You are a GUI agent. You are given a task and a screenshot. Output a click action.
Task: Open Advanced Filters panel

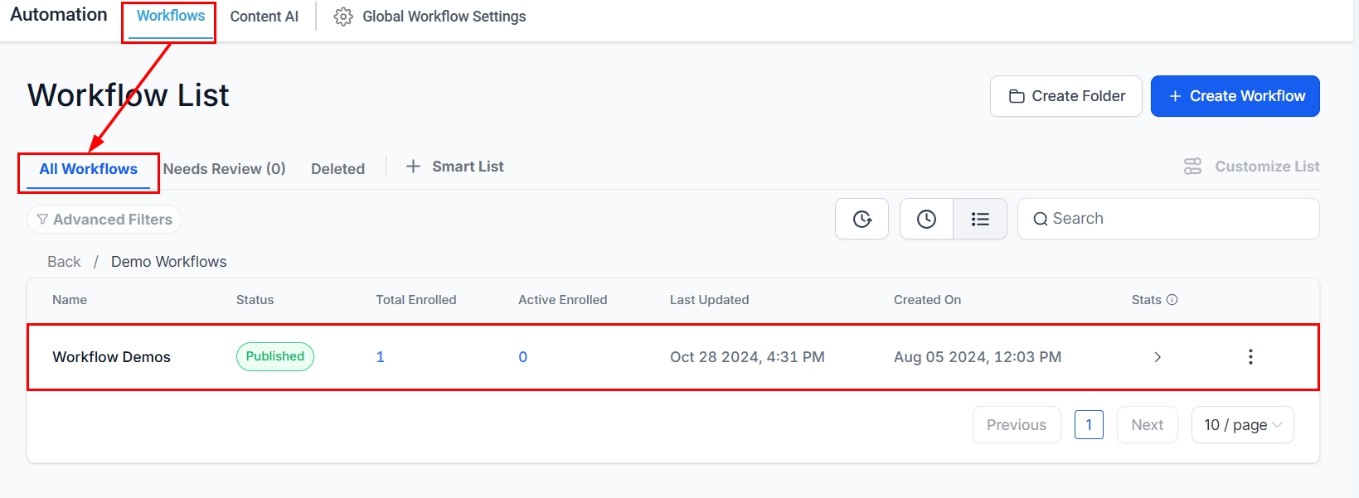tap(104, 220)
